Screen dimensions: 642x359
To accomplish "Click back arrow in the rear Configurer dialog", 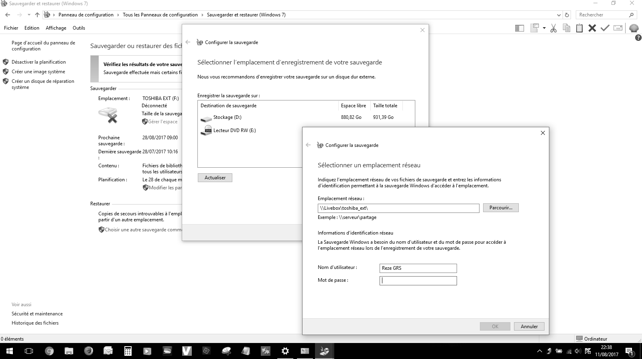I will 188,42.
